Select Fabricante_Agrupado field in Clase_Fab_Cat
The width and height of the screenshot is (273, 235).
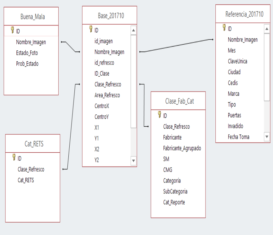pyautogui.click(x=182, y=148)
